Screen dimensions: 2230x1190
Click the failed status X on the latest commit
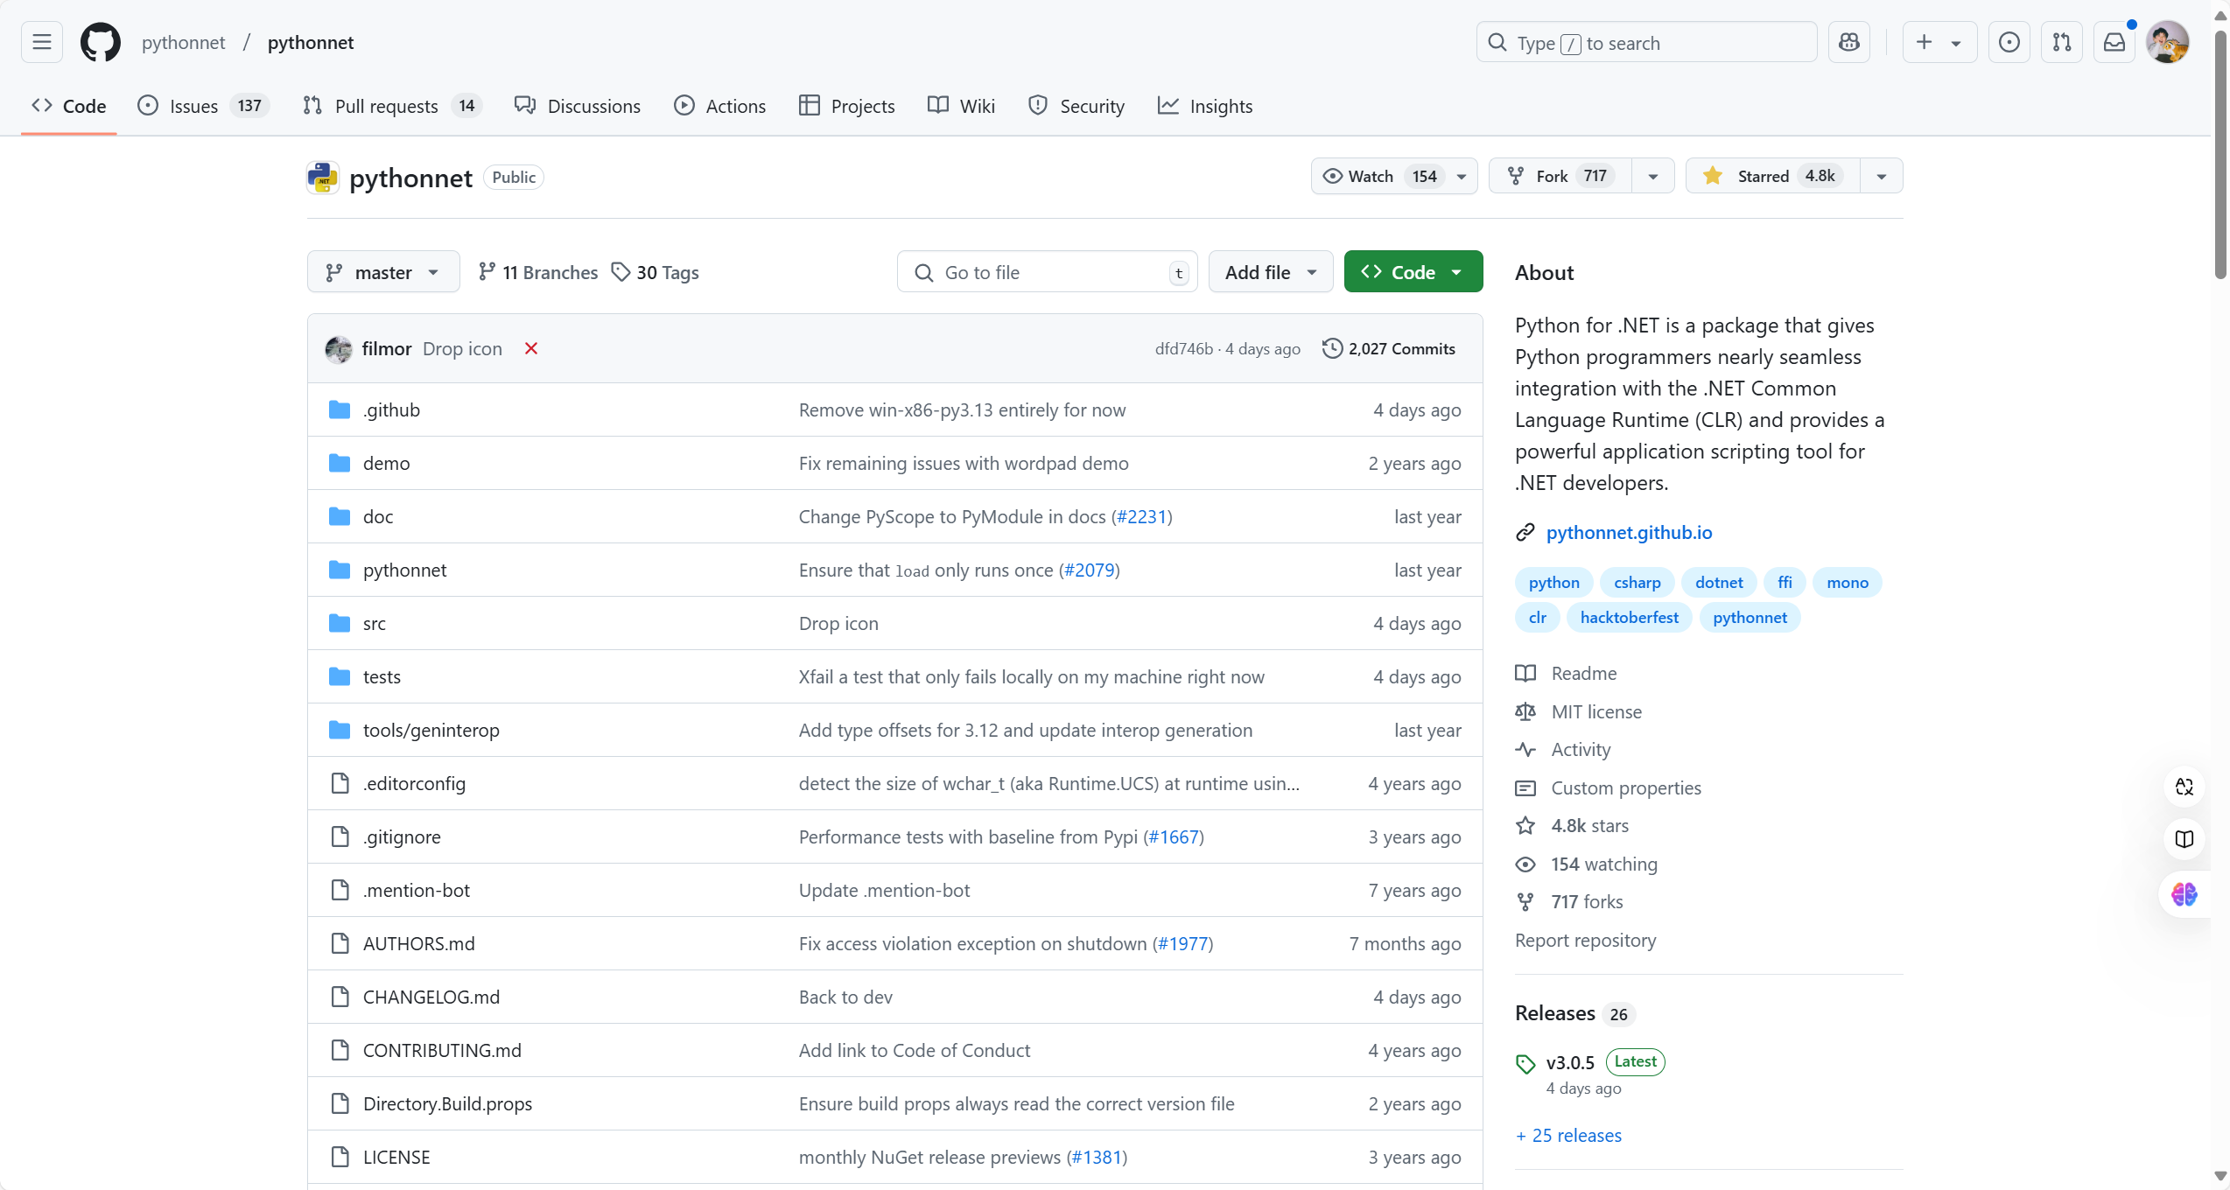(x=531, y=348)
